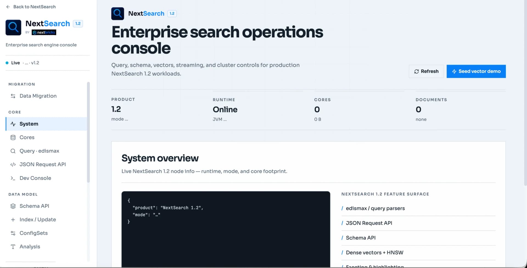The image size is (527, 268).
Task: Select System in sidebar
Action: point(46,124)
